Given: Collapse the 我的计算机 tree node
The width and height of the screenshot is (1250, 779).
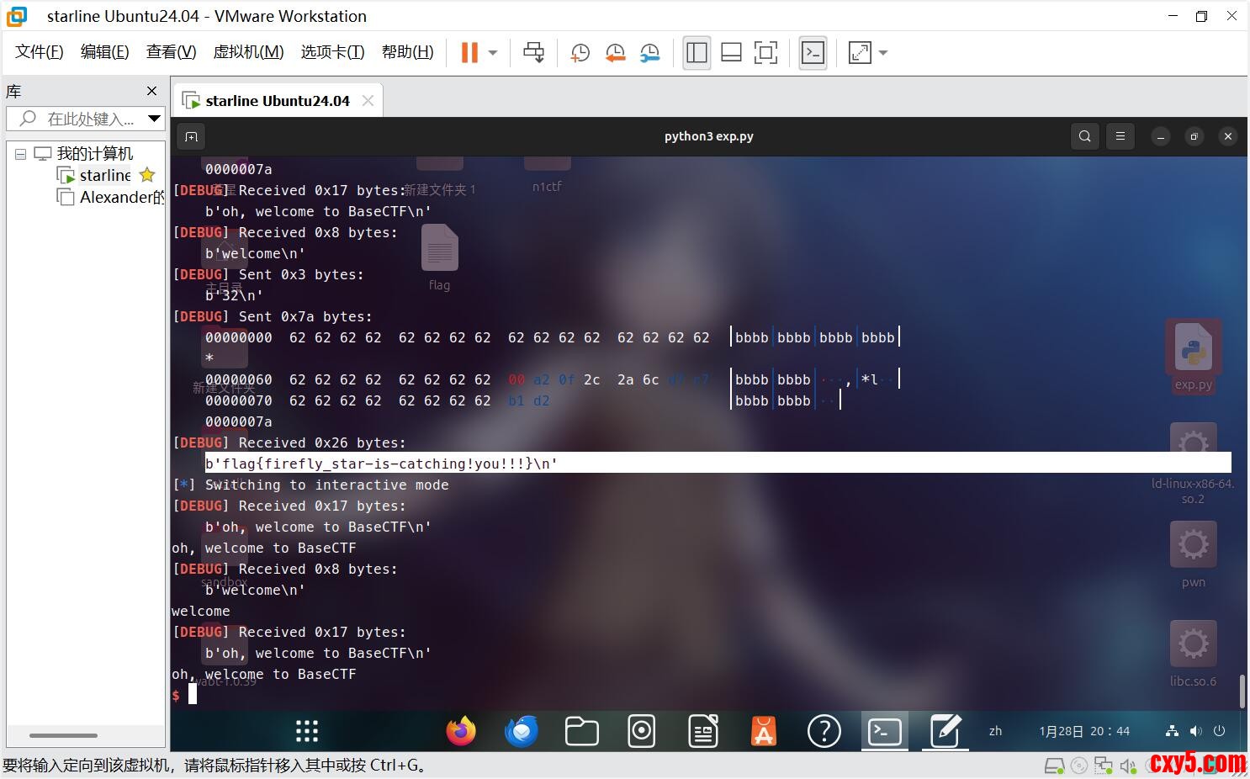Looking at the screenshot, I should [20, 154].
